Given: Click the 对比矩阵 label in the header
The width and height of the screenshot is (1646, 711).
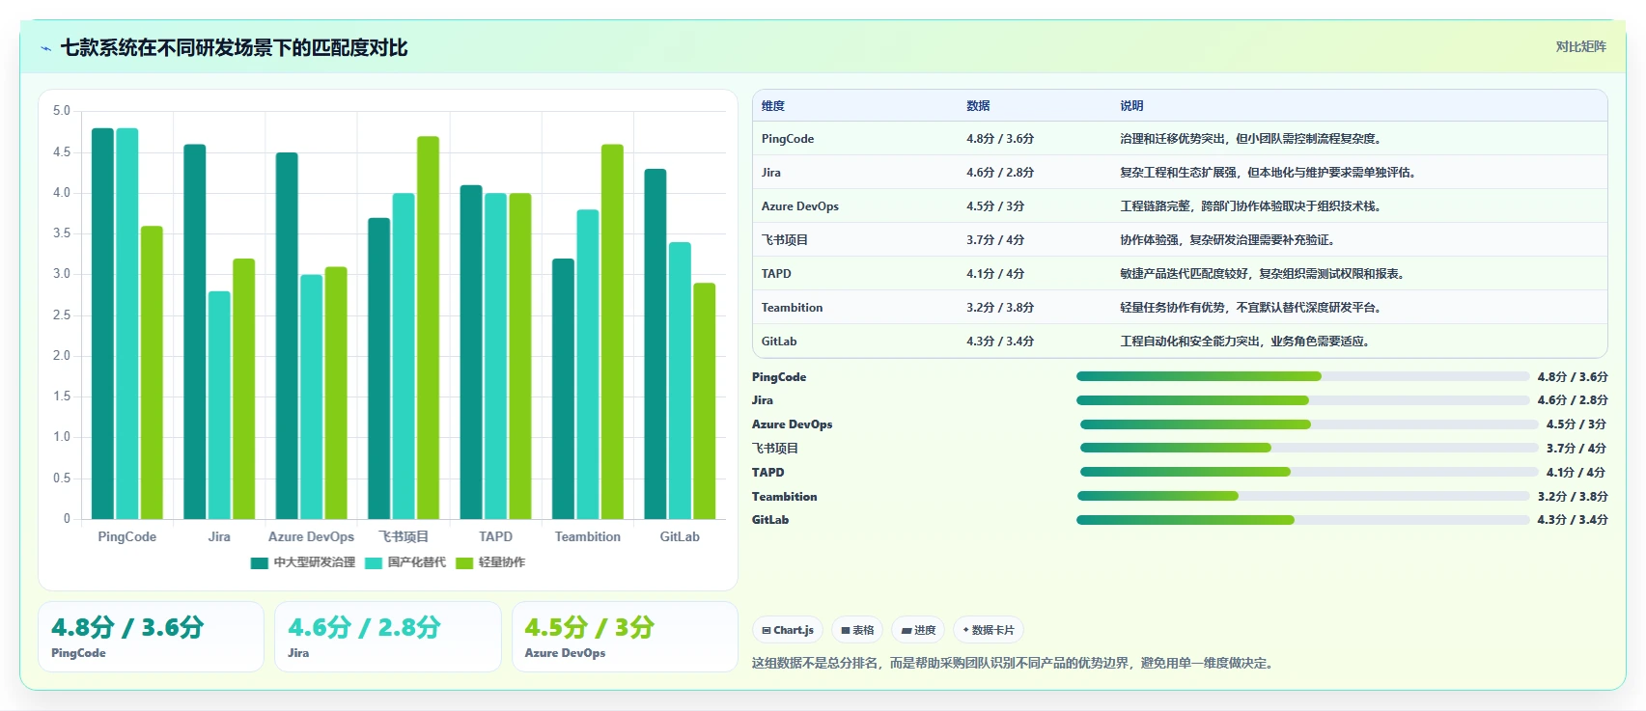Looking at the screenshot, I should point(1580,46).
